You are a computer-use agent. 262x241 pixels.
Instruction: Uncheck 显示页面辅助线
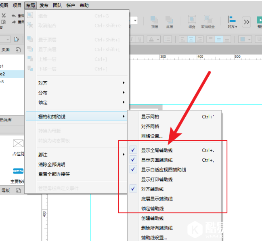tap(175, 160)
